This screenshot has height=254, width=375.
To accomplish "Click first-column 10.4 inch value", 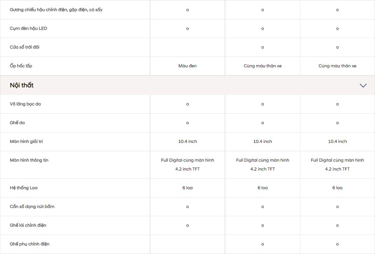I will tap(187, 142).
